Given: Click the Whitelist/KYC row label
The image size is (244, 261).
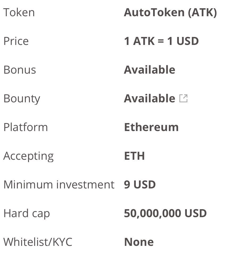Looking at the screenshot, I should [x=38, y=242].
